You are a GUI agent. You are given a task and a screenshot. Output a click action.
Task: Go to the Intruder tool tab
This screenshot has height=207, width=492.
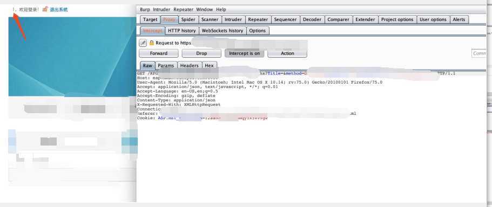pos(233,19)
